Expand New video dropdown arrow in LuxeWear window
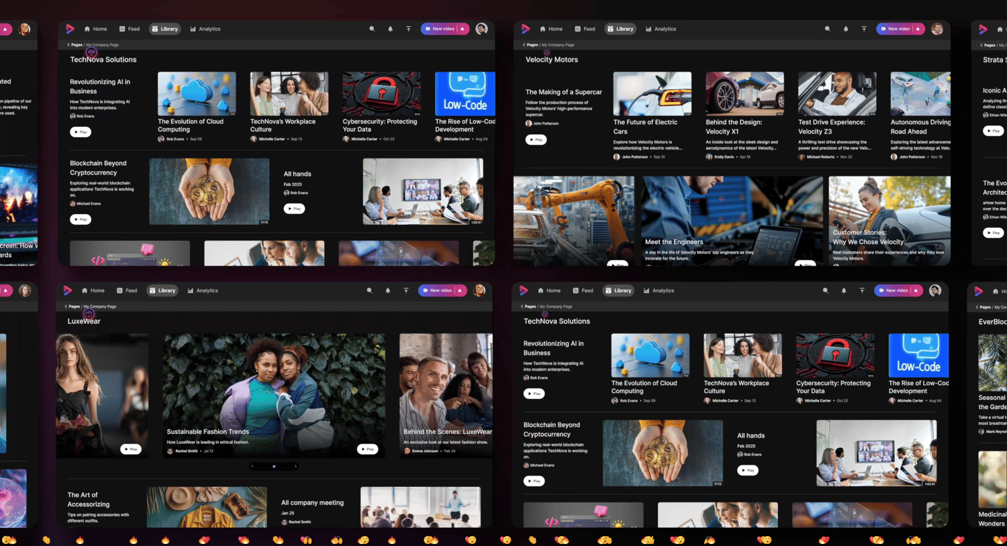Viewport: 1007px width, 546px height. tap(460, 290)
